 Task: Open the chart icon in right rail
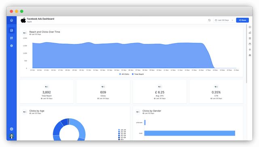coord(250,33)
